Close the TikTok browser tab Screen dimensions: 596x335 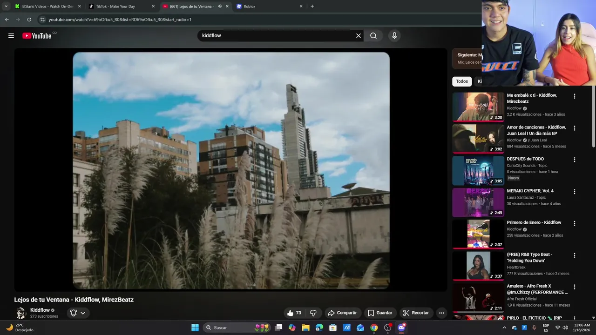point(153,7)
